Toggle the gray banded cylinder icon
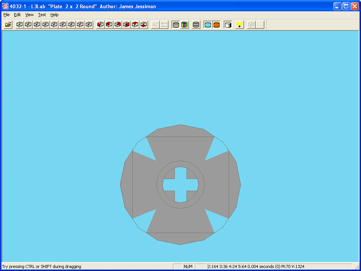This screenshot has width=361, height=271. [196, 25]
